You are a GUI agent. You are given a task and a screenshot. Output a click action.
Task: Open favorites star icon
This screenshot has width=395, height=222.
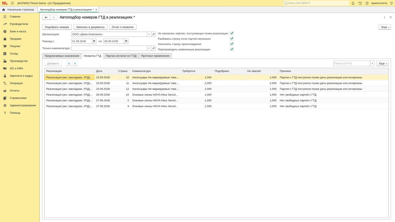point(367,3)
